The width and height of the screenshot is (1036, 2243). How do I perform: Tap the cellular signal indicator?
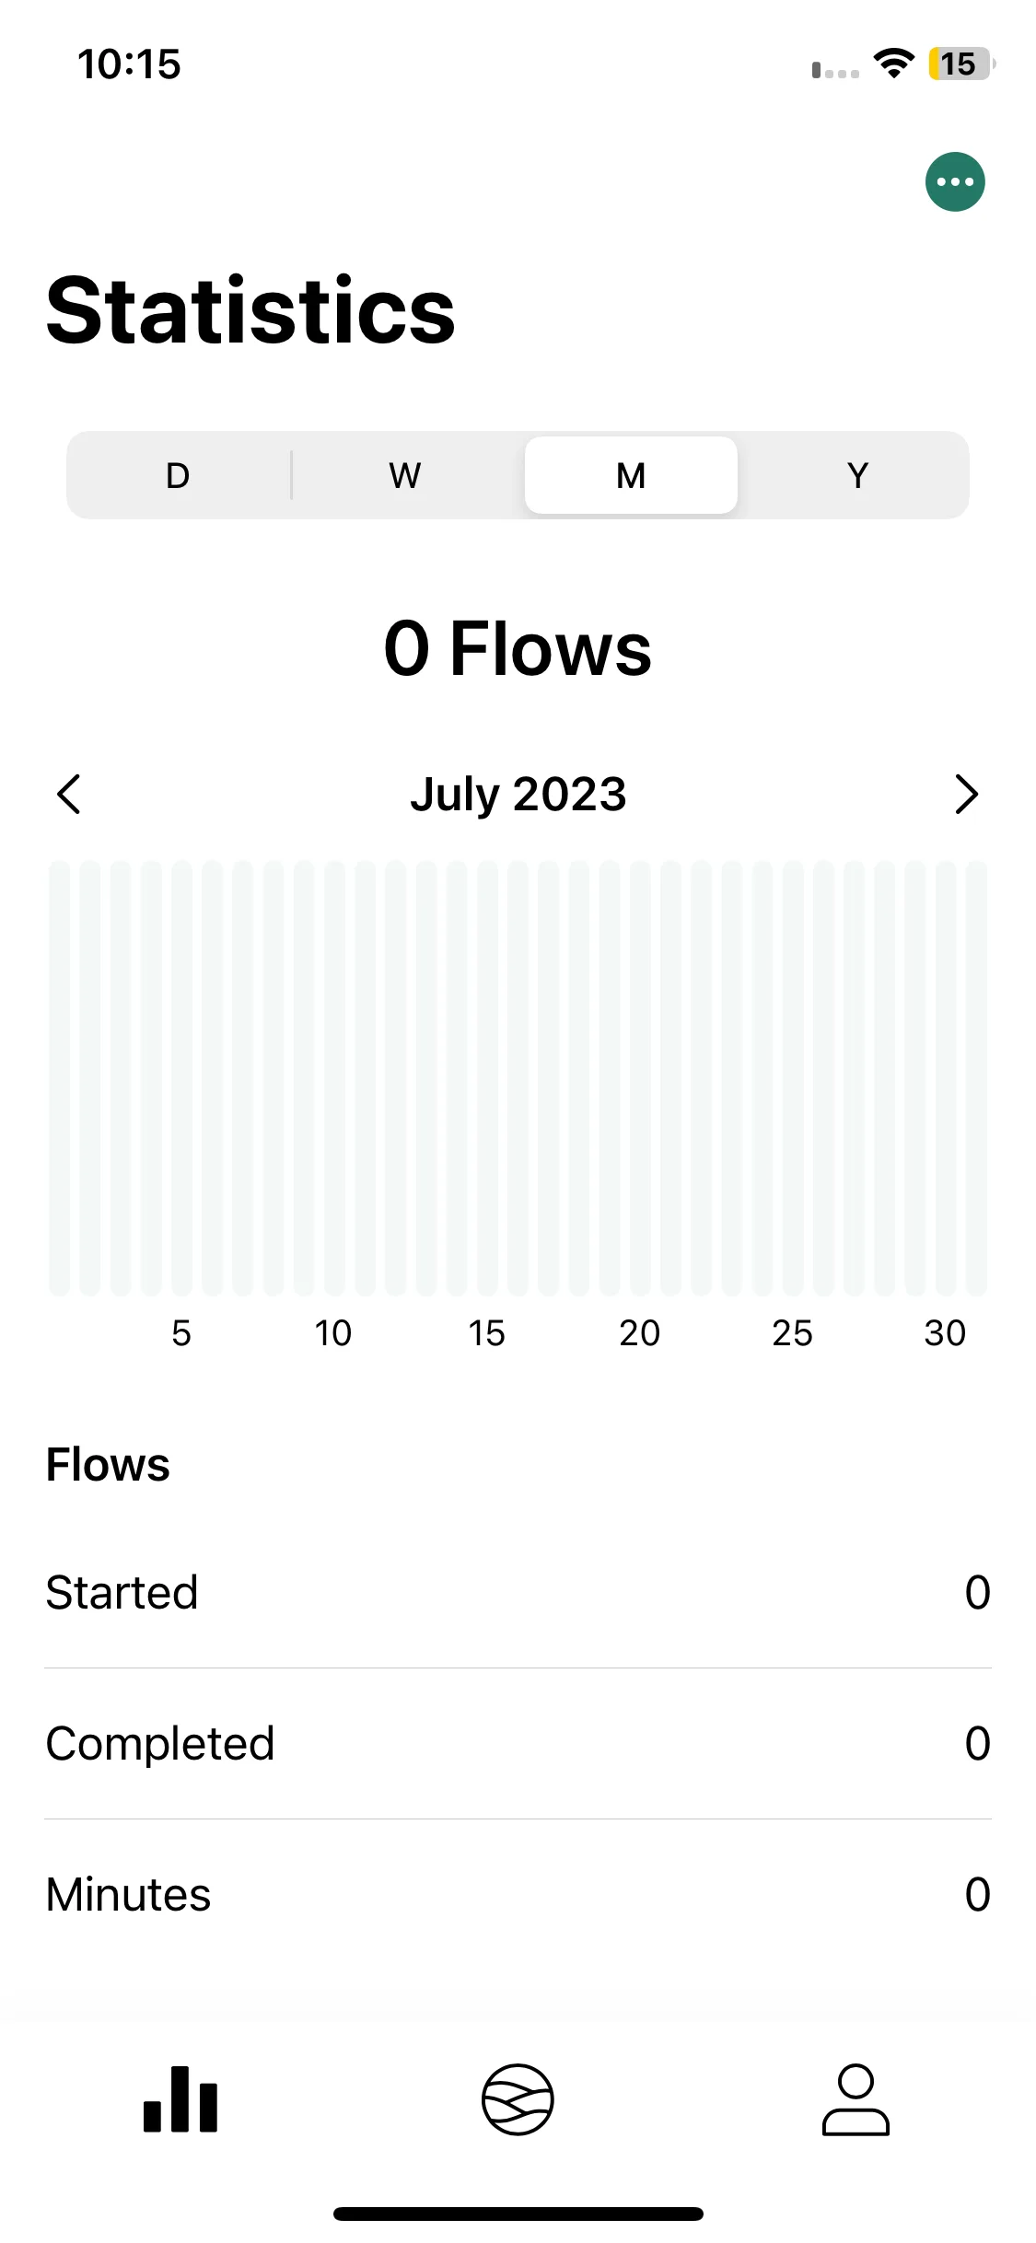(x=835, y=70)
